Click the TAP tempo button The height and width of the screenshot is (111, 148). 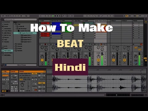[x=3, y=16]
